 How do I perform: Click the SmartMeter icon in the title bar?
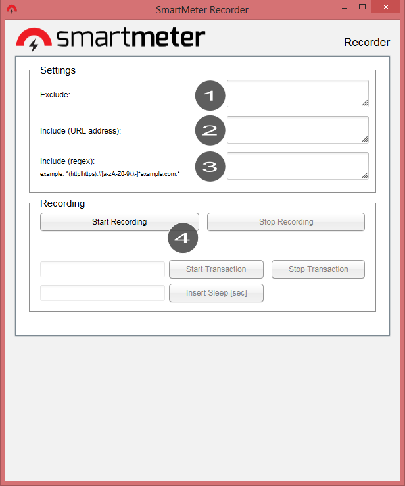click(12, 9)
